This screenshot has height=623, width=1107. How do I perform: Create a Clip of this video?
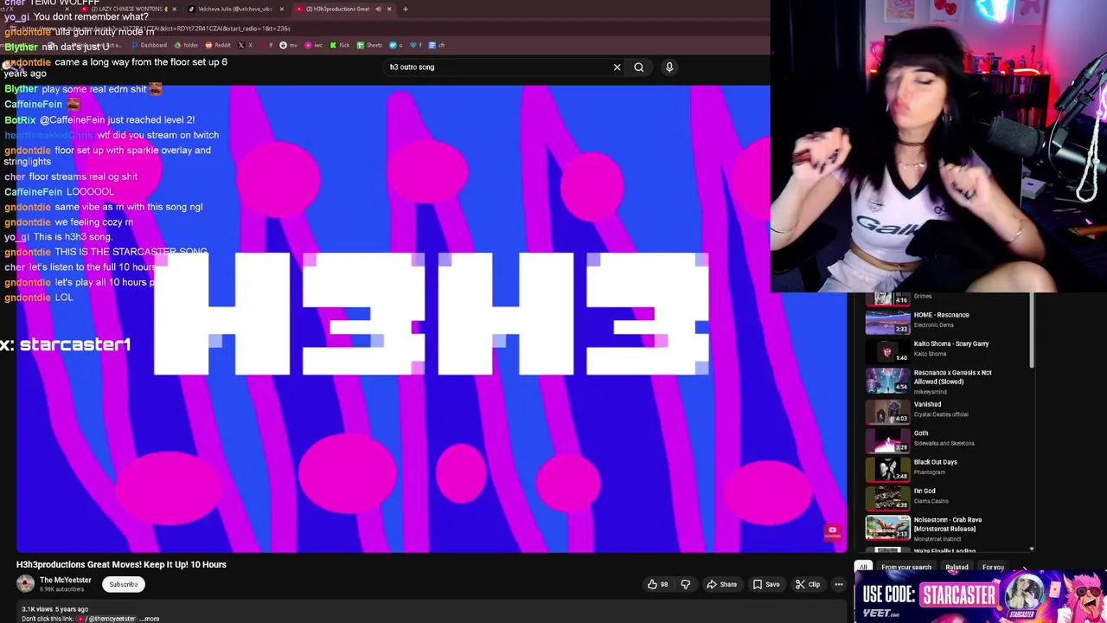coord(807,584)
